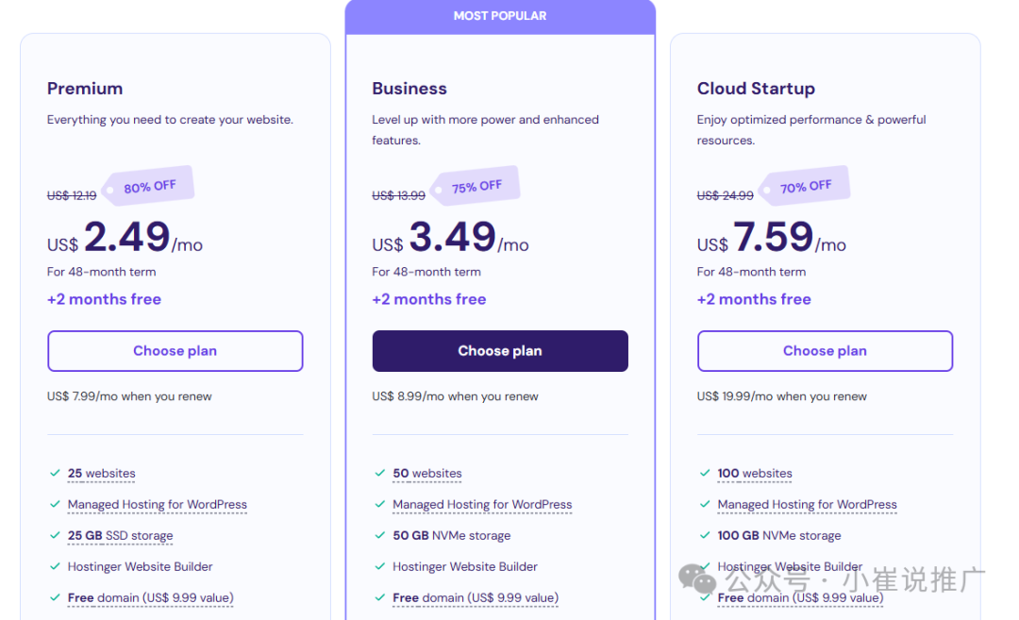Click 50 websites feature in Business plan
The image size is (1019, 620).
pos(427,473)
